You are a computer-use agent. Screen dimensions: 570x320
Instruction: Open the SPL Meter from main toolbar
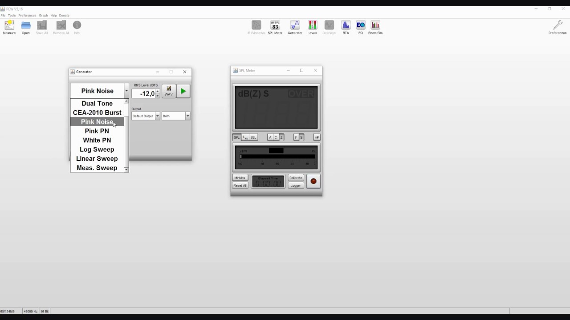pyautogui.click(x=275, y=27)
